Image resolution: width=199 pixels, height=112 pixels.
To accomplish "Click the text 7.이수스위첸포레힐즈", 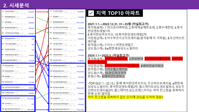I will click(119, 45).
